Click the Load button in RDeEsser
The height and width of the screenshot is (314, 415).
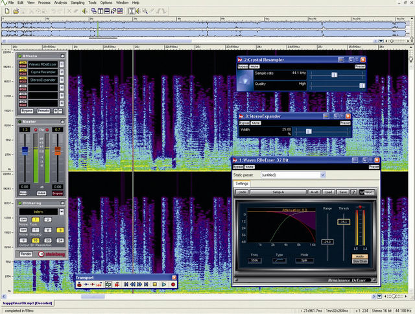329,192
